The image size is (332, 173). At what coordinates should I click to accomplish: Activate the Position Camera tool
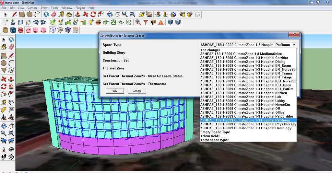tap(4, 150)
